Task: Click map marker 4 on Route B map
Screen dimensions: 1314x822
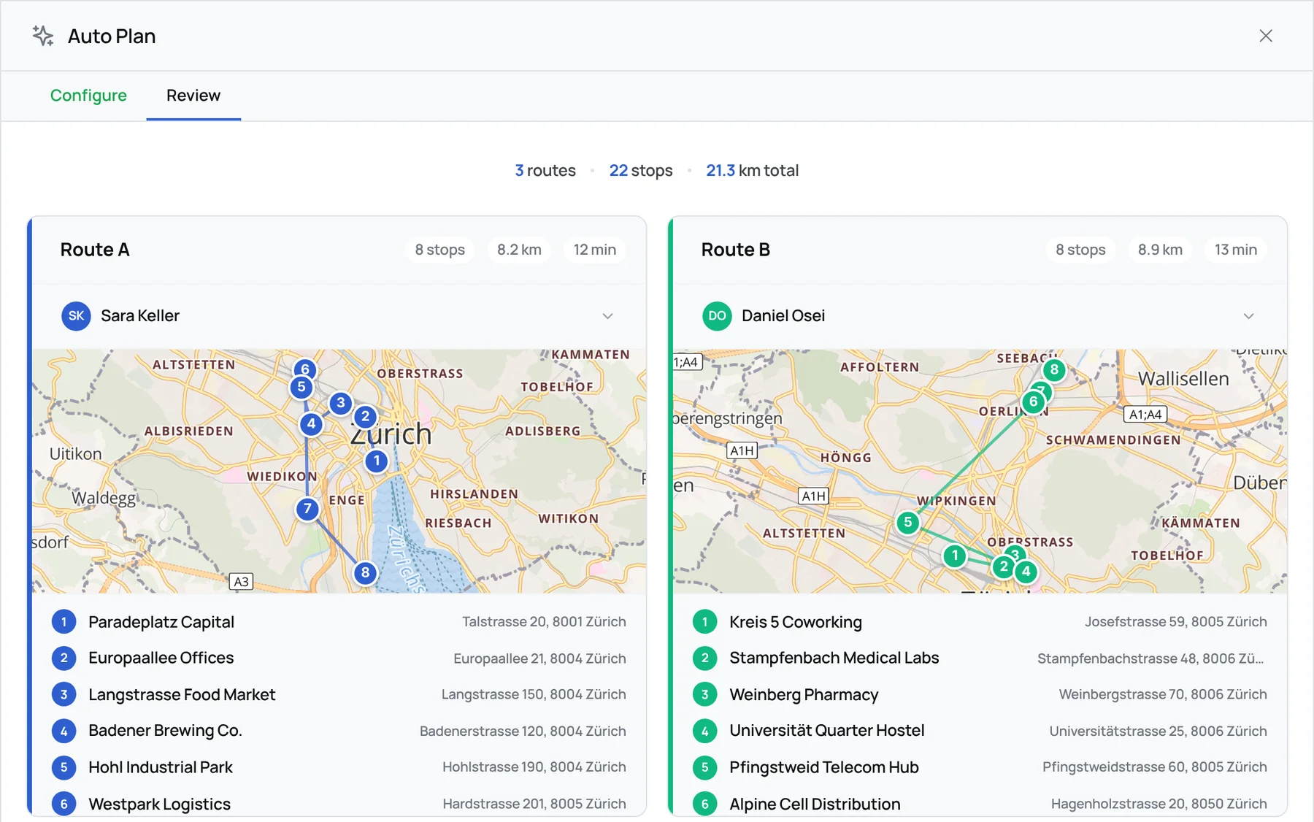Action: pos(1026,572)
